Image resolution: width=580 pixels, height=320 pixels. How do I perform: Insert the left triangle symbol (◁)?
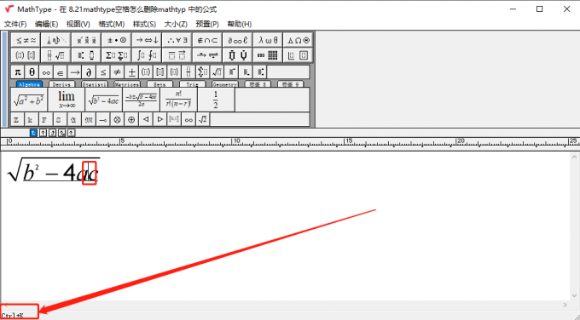tap(146, 120)
